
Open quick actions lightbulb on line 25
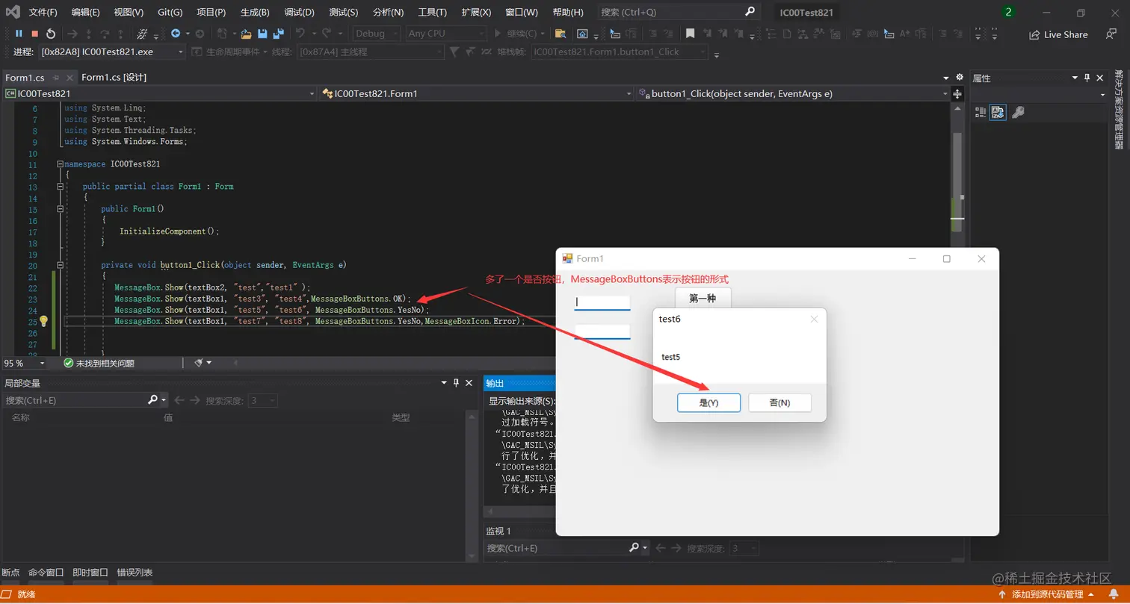[43, 321]
